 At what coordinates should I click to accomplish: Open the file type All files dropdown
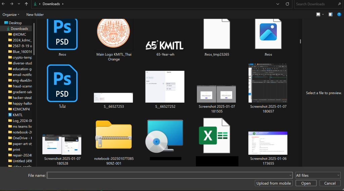(x=318, y=175)
